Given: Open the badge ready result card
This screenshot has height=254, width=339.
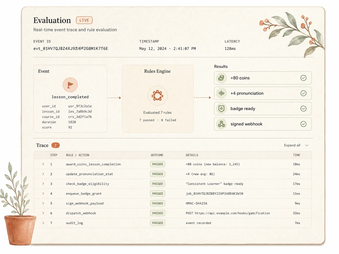Looking at the screenshot, I should point(263,109).
